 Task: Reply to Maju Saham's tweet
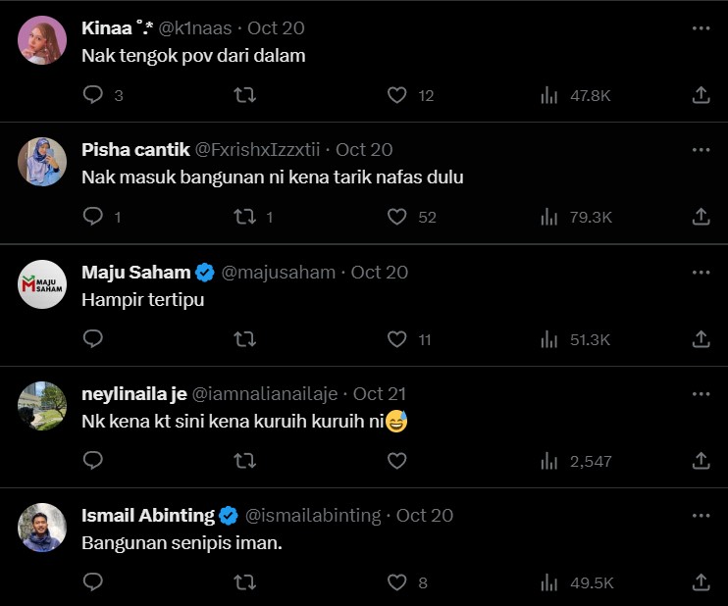[93, 339]
